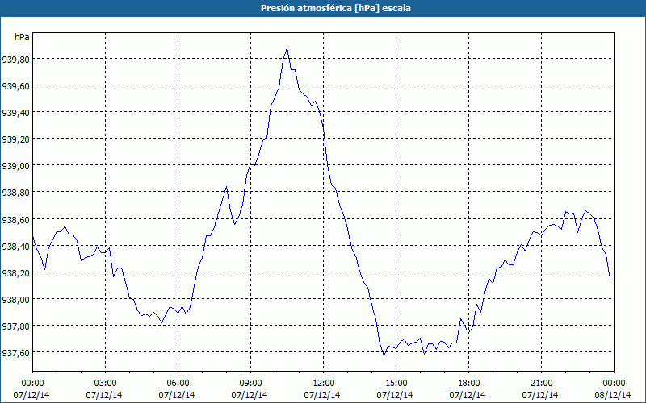Click the 12:00 time axis label
The height and width of the screenshot is (403, 646).
(x=324, y=384)
